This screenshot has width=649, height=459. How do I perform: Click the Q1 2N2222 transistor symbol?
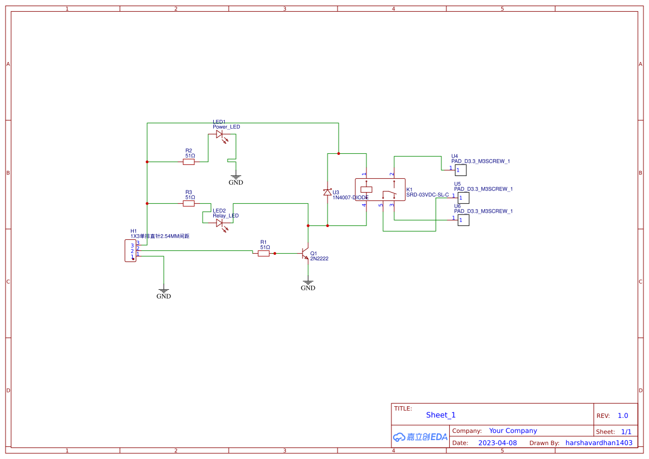tap(304, 254)
